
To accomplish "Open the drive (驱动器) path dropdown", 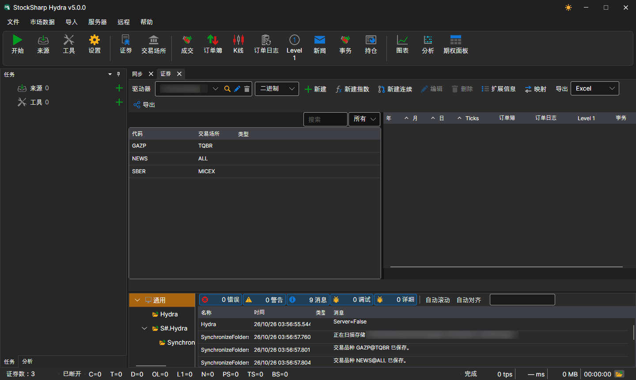I will tap(215, 89).
